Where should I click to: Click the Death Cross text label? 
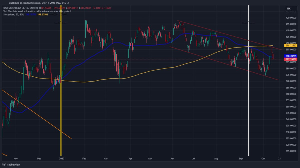[248, 23]
